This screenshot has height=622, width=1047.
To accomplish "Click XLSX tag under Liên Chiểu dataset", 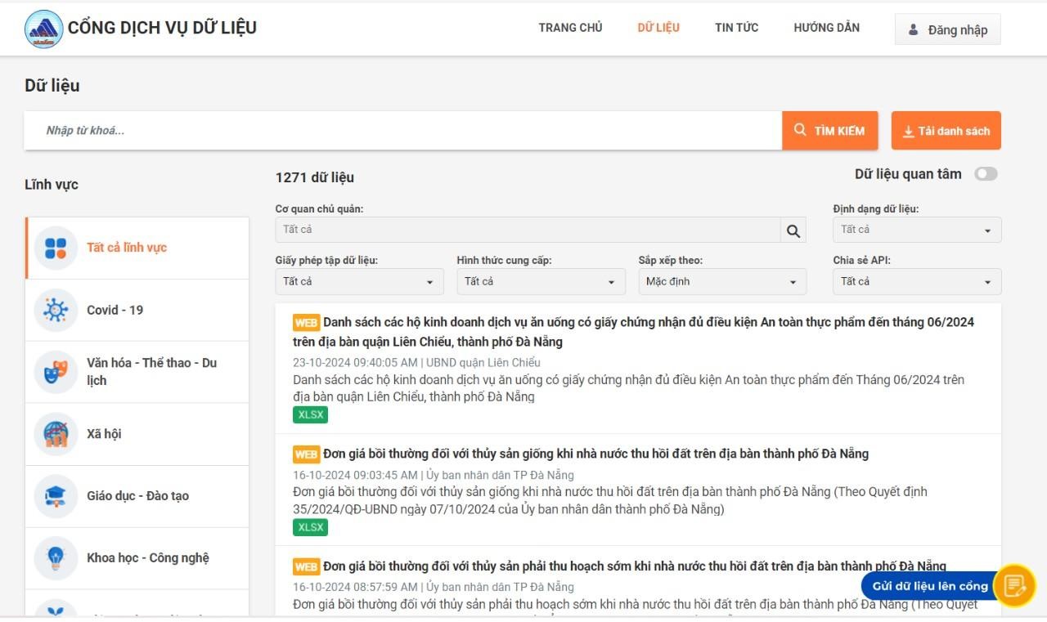I will click(x=310, y=414).
